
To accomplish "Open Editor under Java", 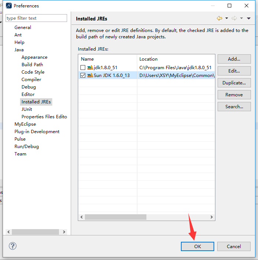I will click(28, 94).
